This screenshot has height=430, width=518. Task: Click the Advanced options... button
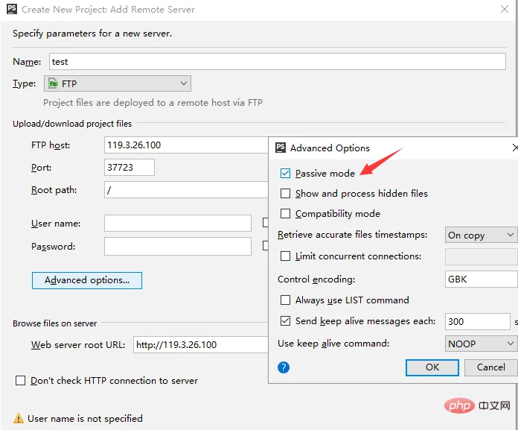[x=87, y=280]
